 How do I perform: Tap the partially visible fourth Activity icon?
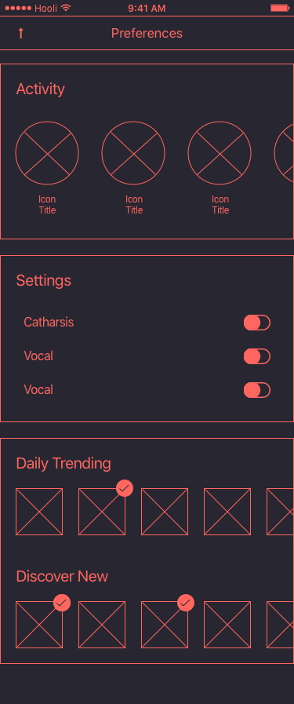coord(284,153)
